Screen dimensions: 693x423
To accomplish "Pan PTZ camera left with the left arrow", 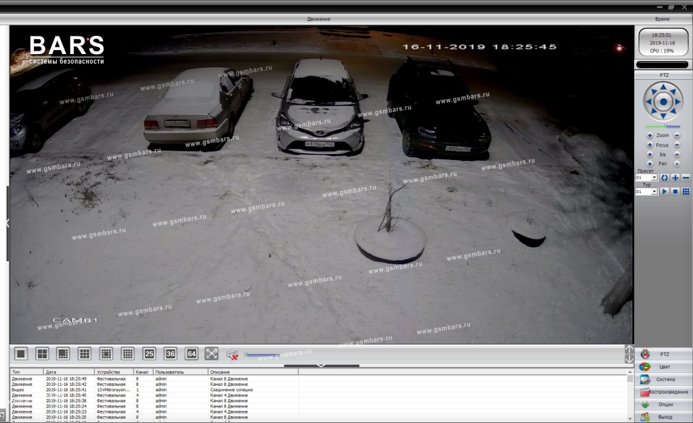I will coord(648,102).
